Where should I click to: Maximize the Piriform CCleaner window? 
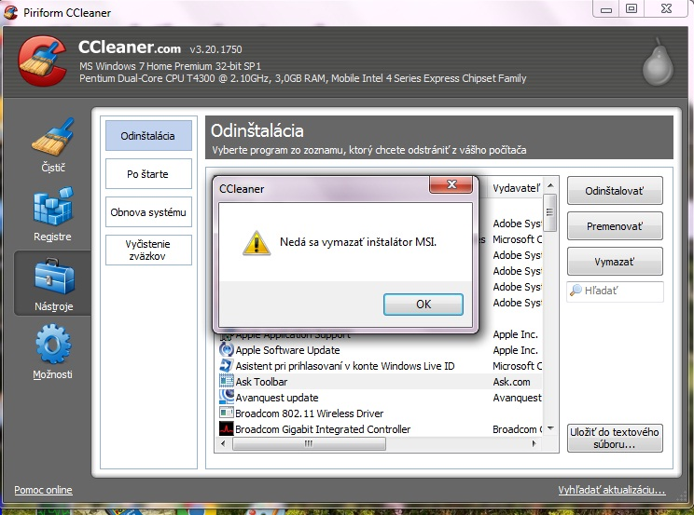tap(632, 8)
